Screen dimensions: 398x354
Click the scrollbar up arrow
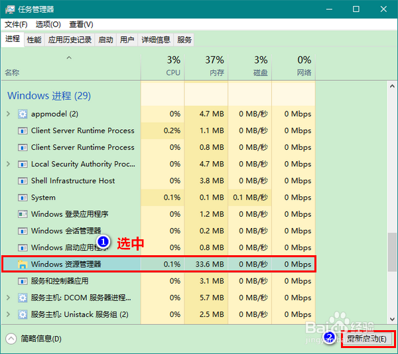click(392, 86)
